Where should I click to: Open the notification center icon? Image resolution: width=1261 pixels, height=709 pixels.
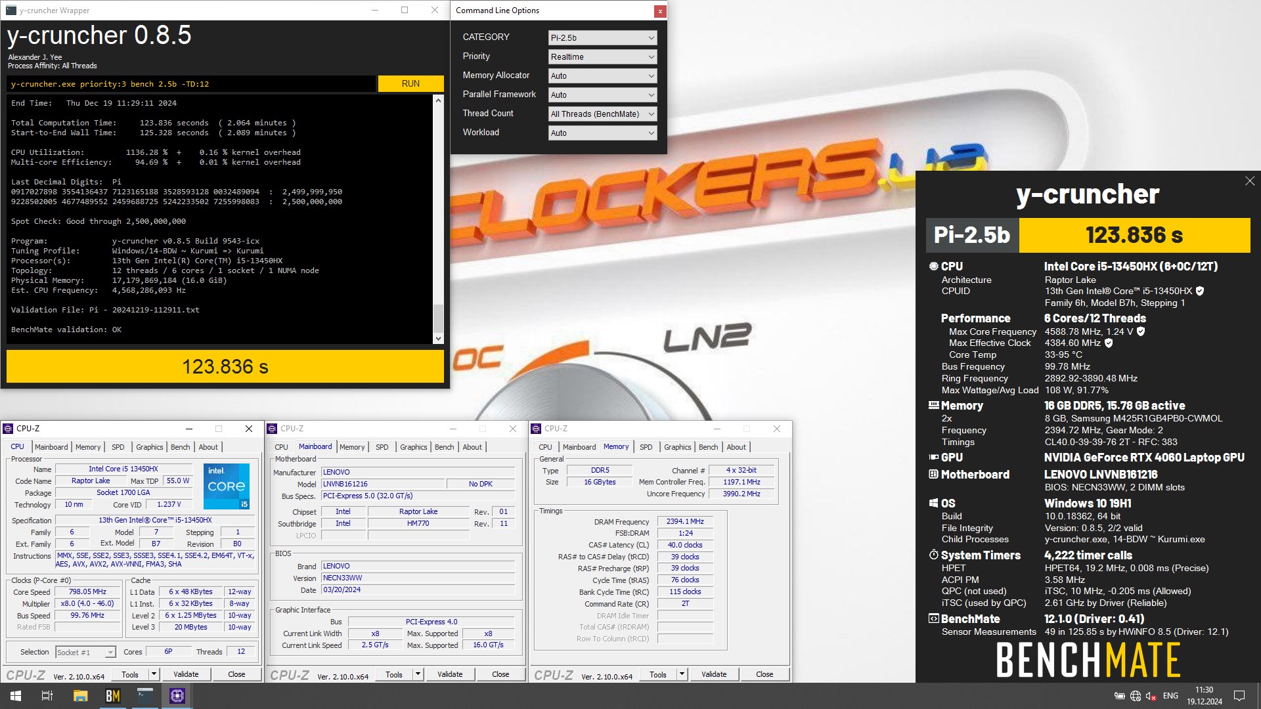[1239, 696]
